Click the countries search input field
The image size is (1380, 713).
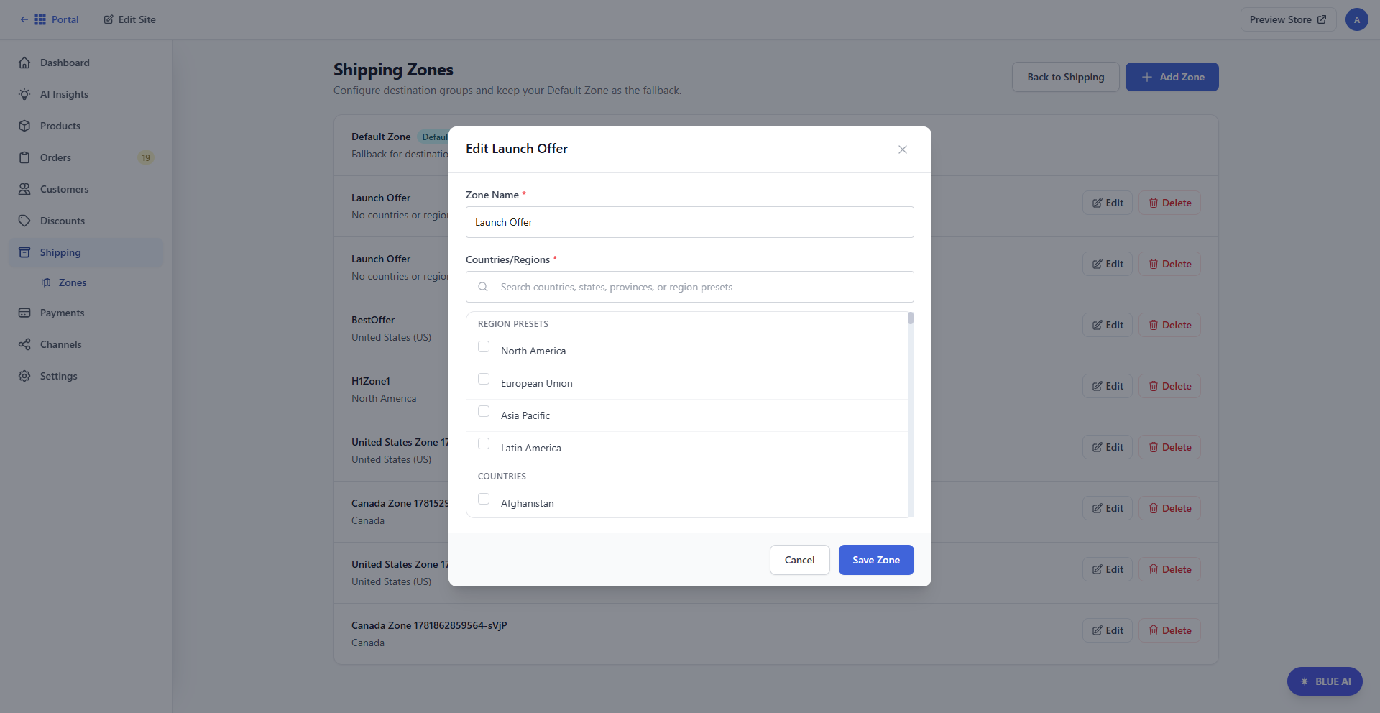(690, 287)
